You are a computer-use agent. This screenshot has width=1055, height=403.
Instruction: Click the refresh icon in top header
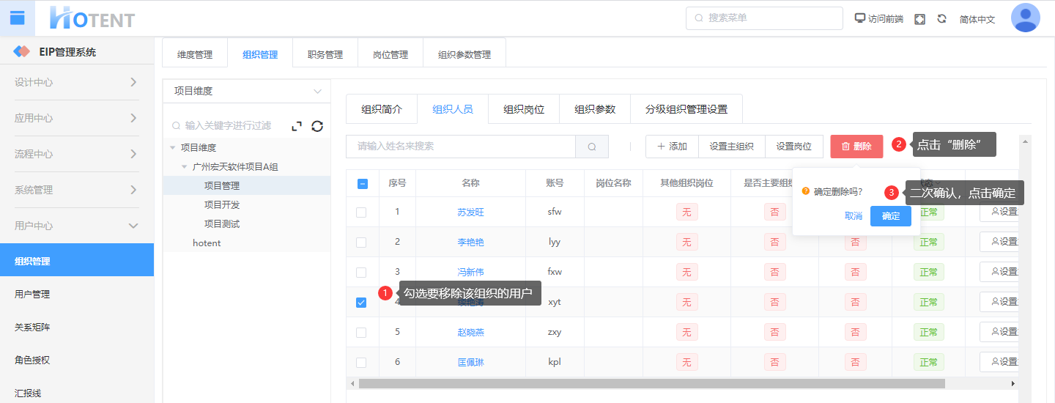pyautogui.click(x=941, y=19)
